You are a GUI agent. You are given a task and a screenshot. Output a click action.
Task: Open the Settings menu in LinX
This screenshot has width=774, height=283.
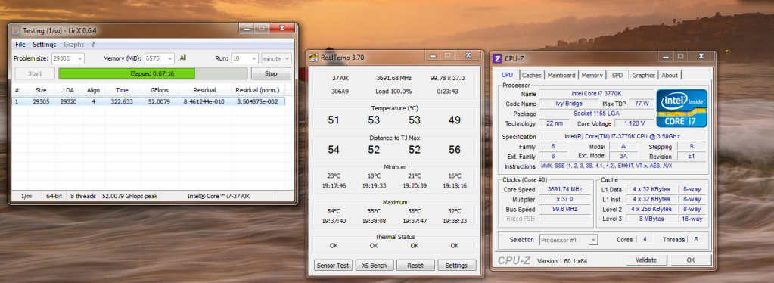[x=45, y=45]
